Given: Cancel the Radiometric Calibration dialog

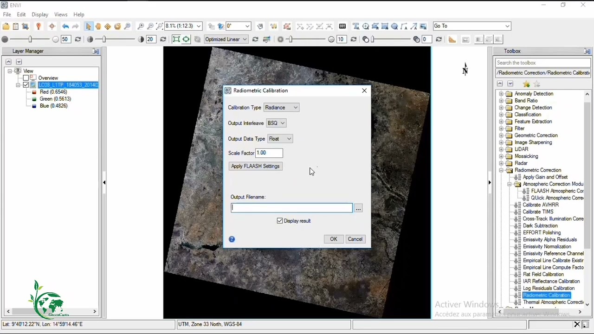Looking at the screenshot, I should coord(355,239).
